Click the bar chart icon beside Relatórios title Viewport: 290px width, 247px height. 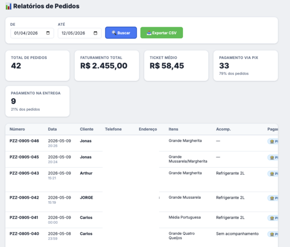pyautogui.click(x=9, y=7)
